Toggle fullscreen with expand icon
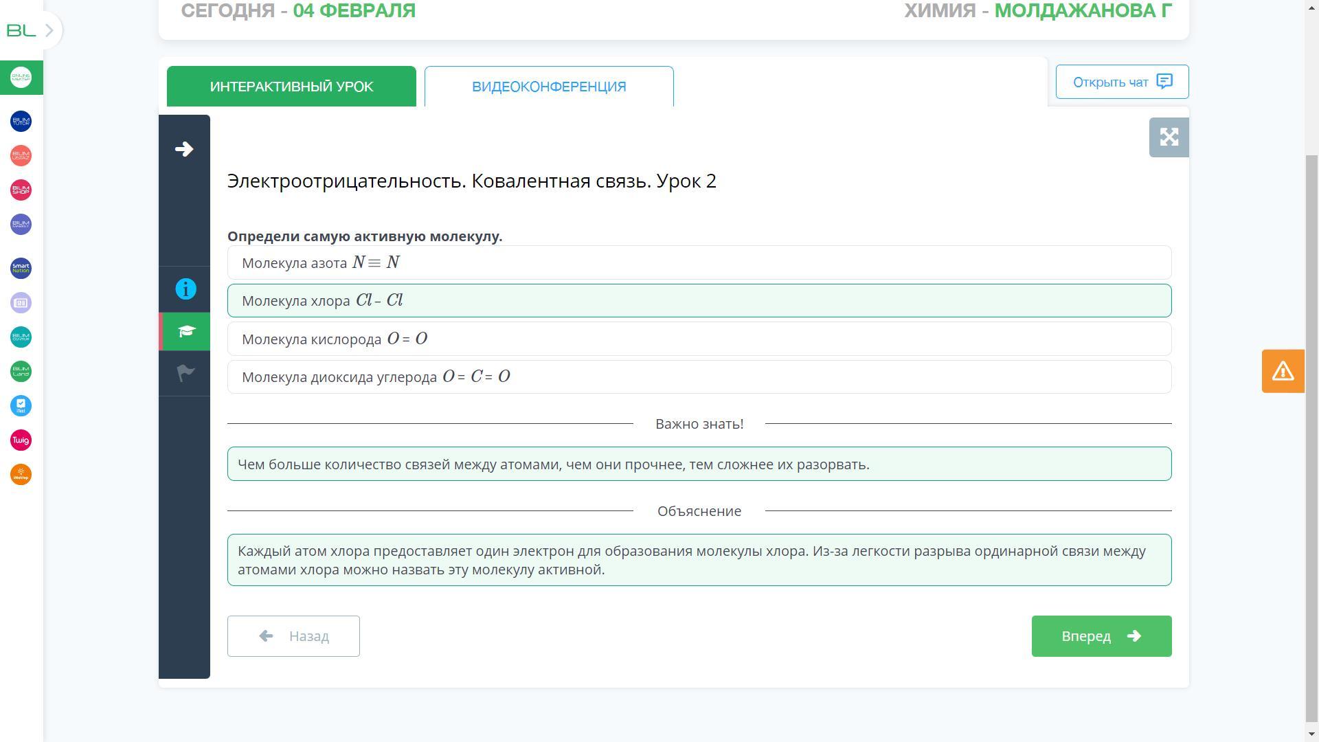 pyautogui.click(x=1169, y=137)
